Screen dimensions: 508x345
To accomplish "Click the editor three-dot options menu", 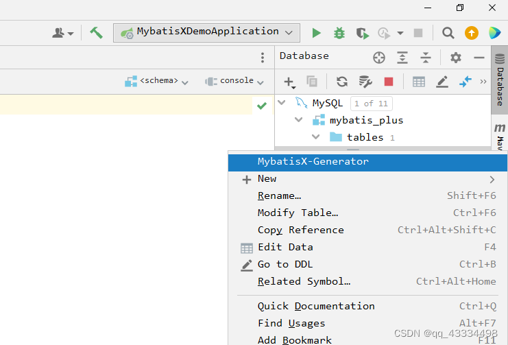I will coord(263,58).
